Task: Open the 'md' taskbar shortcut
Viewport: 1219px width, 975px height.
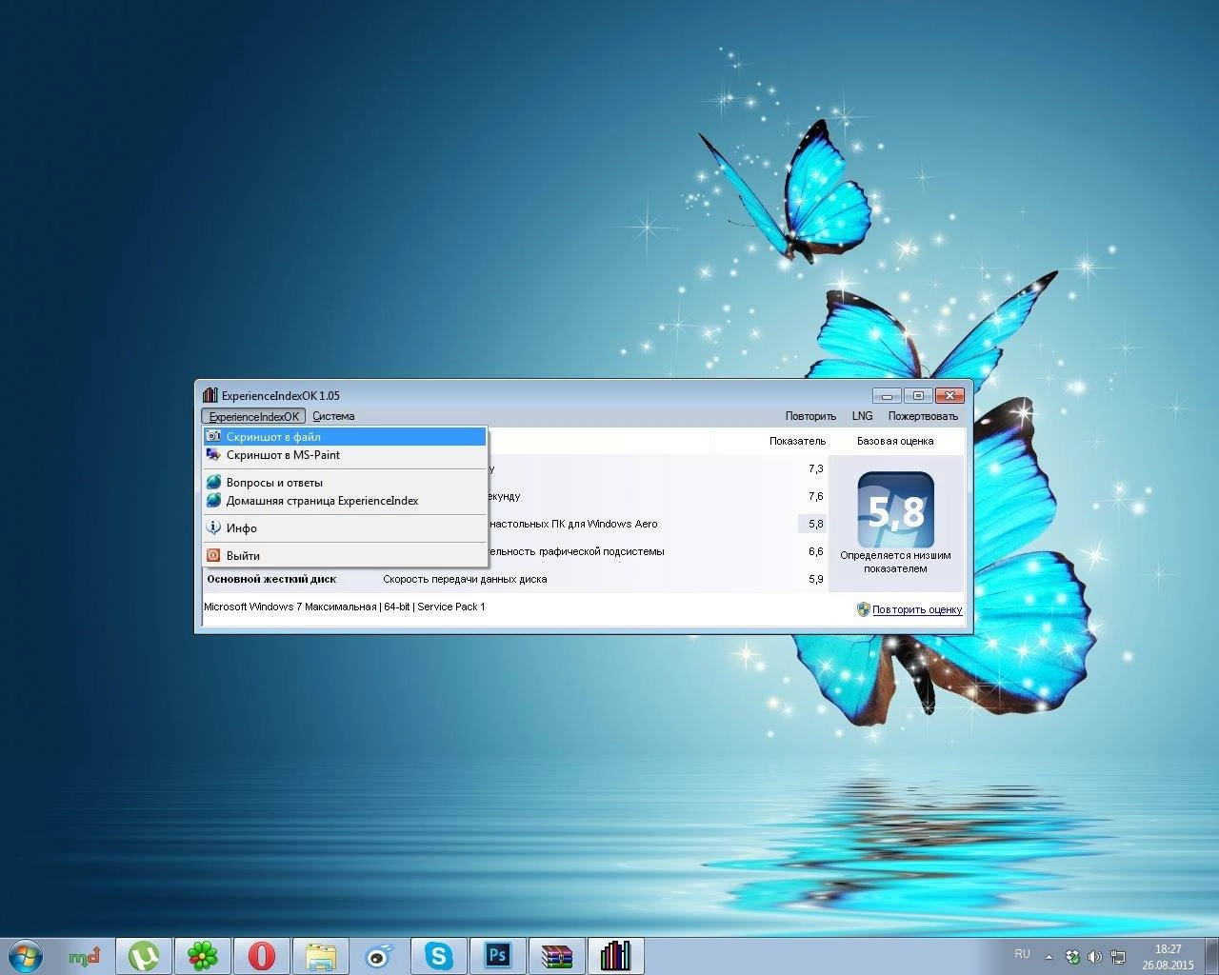Action: [85, 955]
